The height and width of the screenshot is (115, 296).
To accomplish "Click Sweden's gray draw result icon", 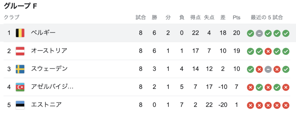I will [268, 70].
